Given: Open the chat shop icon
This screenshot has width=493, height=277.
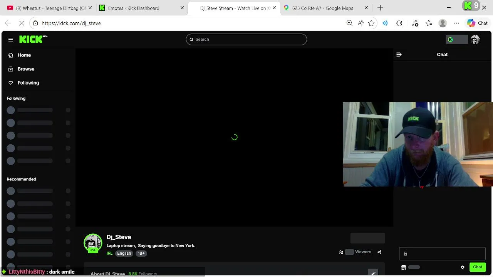Looking at the screenshot, I should pos(404,267).
